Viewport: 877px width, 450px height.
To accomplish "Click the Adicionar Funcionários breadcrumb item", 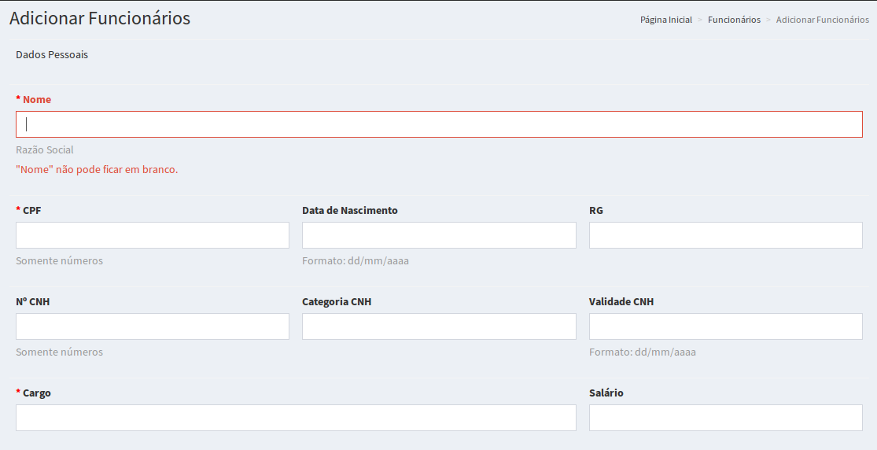I will click(822, 20).
